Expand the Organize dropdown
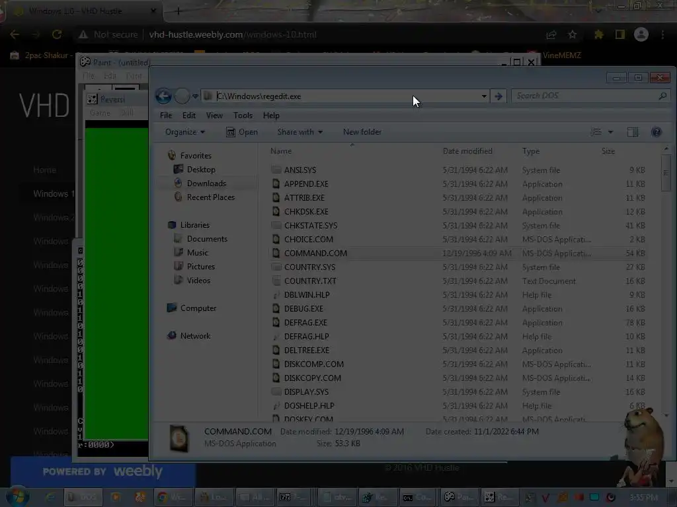This screenshot has width=677, height=507. (x=185, y=132)
